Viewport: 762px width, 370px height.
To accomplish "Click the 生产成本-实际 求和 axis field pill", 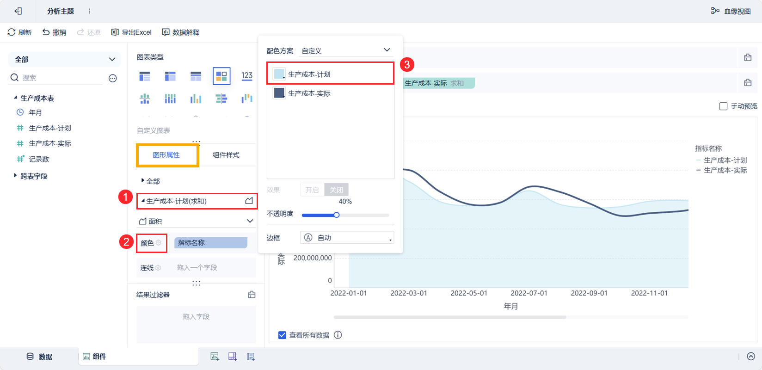I will (439, 83).
